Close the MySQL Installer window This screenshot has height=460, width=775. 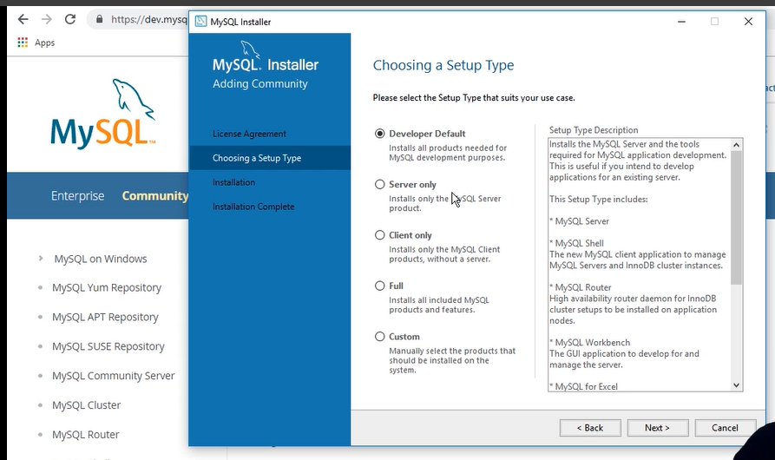748,21
